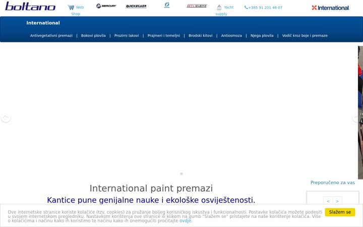Open Bokovi plovila menu item
The image size is (363, 227).
[x=93, y=36]
